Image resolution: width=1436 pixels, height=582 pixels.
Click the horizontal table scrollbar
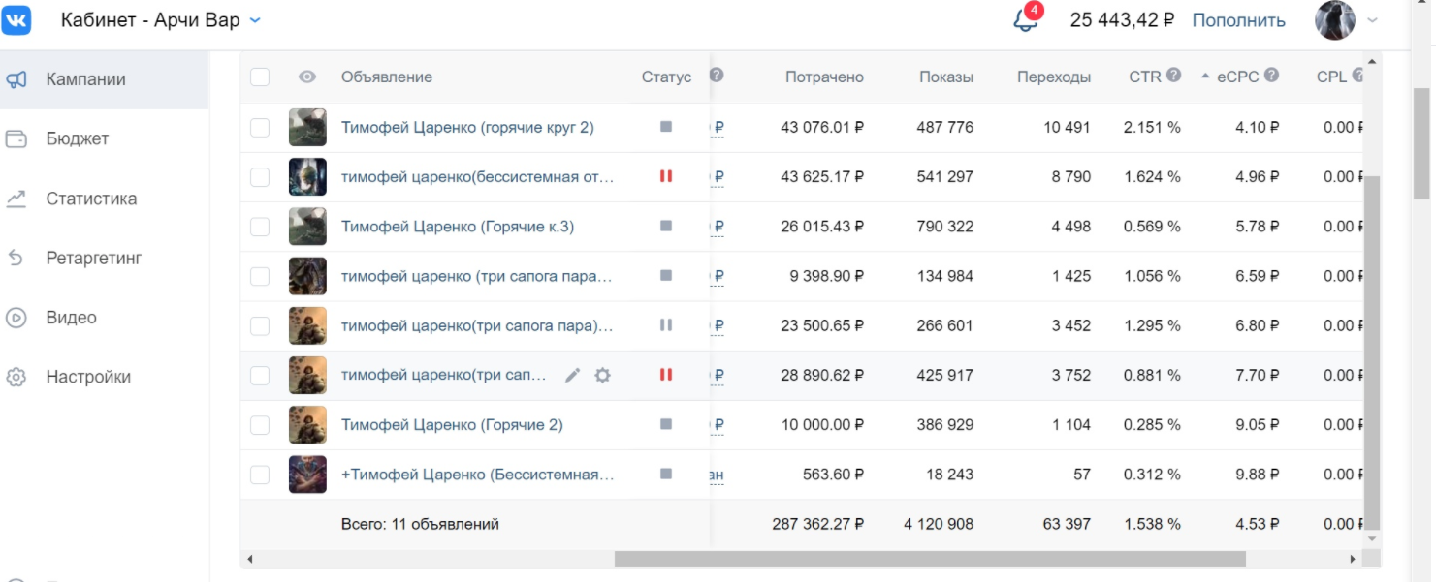tap(929, 559)
